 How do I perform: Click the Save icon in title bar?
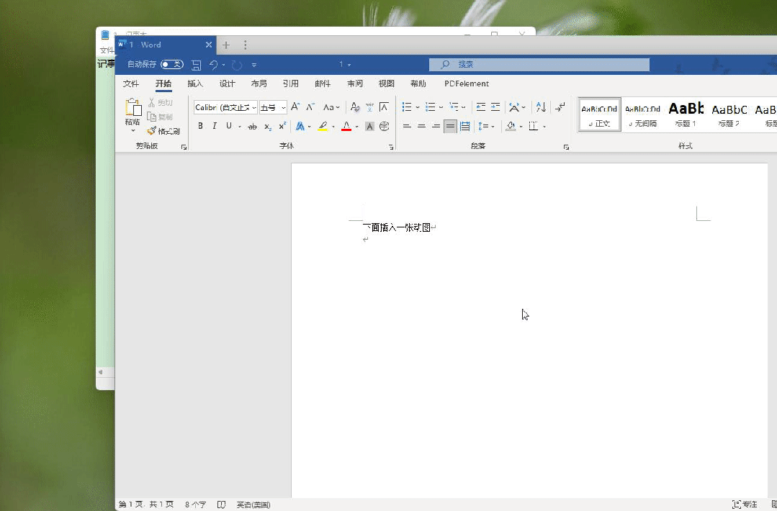tap(196, 65)
